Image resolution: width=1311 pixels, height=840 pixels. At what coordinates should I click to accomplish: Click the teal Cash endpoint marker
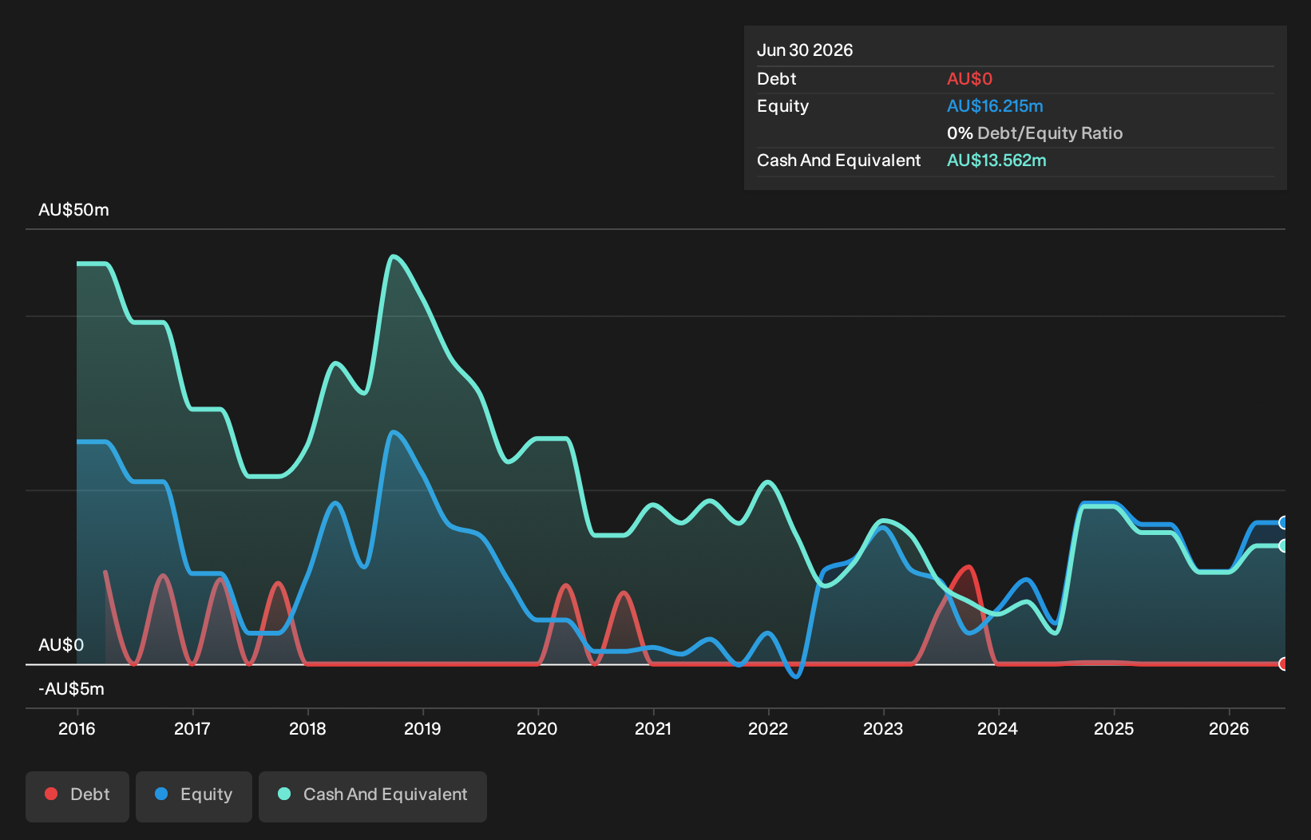(1283, 545)
